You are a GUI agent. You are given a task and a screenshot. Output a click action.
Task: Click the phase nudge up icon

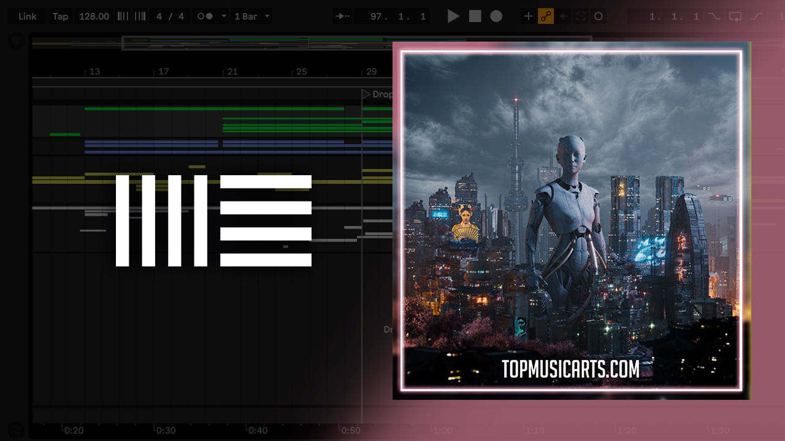point(140,17)
